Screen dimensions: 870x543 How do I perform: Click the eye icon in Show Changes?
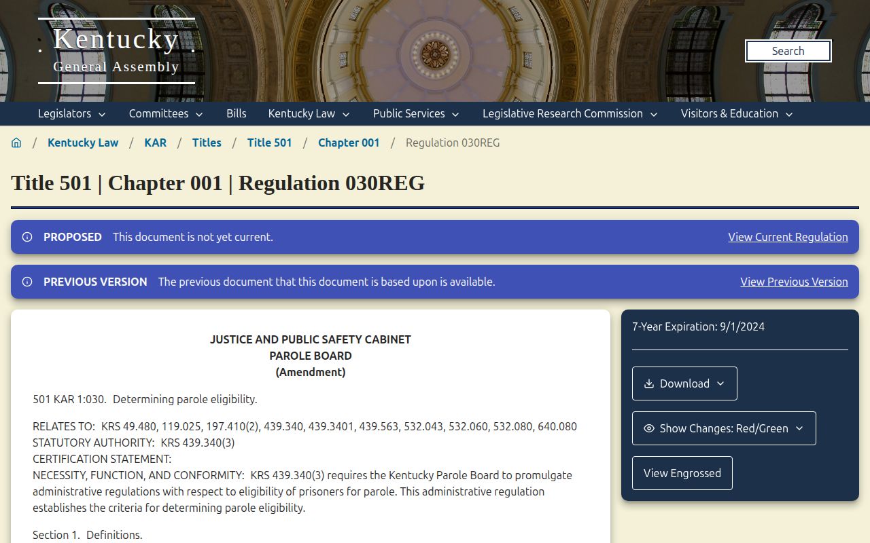[649, 428]
